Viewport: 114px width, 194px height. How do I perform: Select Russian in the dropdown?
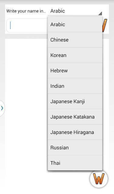point(75,148)
